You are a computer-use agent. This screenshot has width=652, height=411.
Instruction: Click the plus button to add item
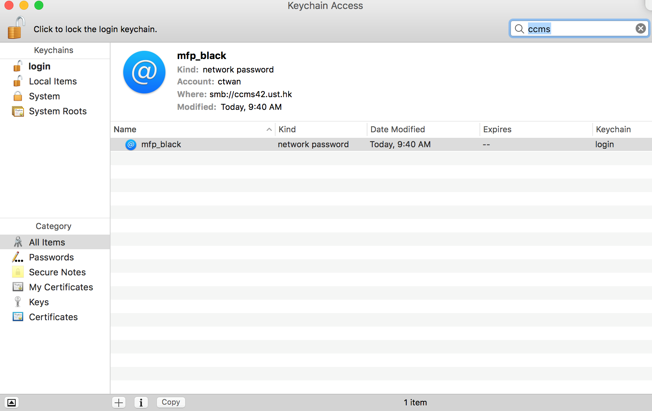(119, 402)
